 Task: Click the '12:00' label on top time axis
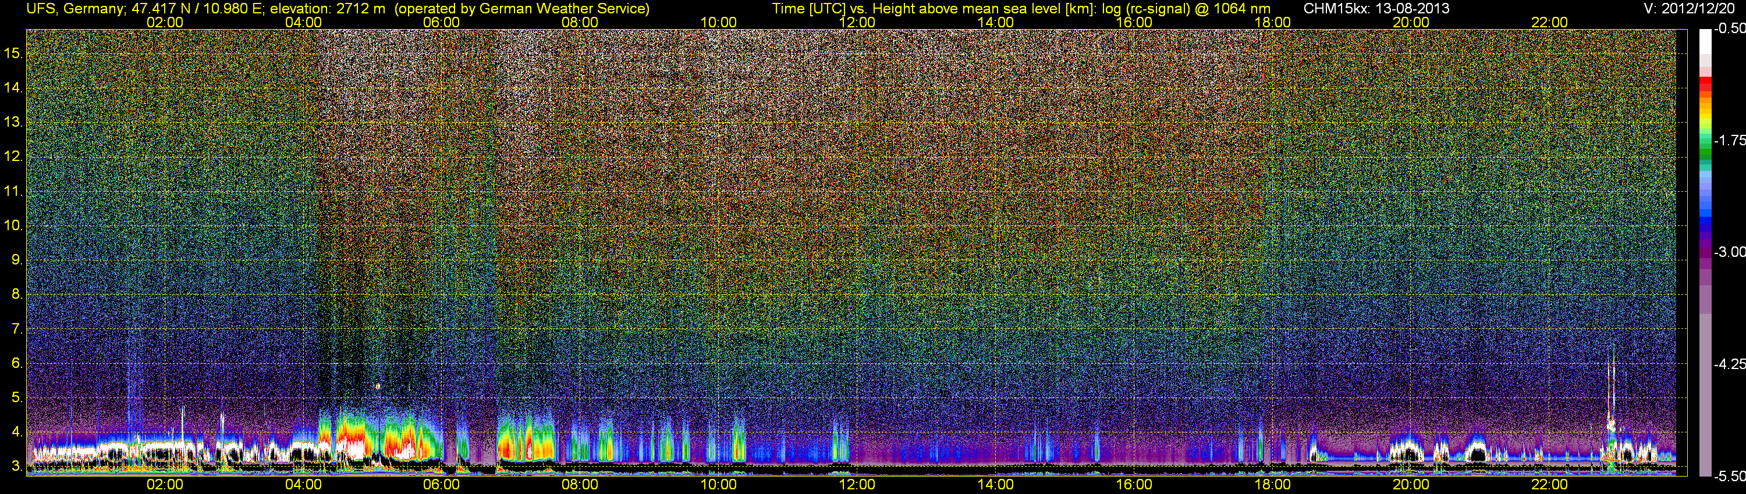(857, 22)
